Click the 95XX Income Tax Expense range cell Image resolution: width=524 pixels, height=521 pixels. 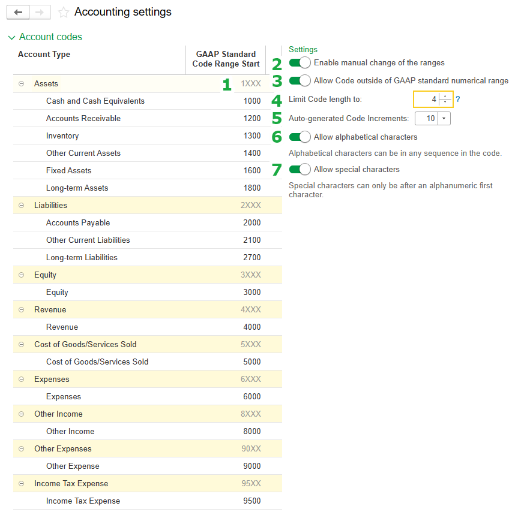coord(251,483)
